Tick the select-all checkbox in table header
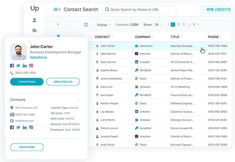This screenshot has width=235, height=162. tap(90, 37)
